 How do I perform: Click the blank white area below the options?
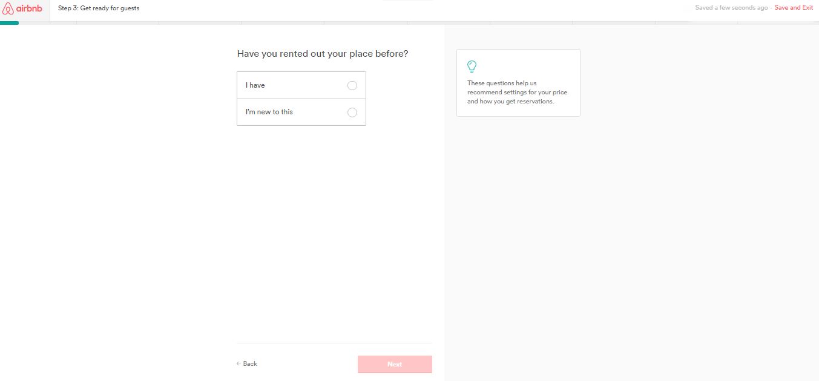coord(334,230)
